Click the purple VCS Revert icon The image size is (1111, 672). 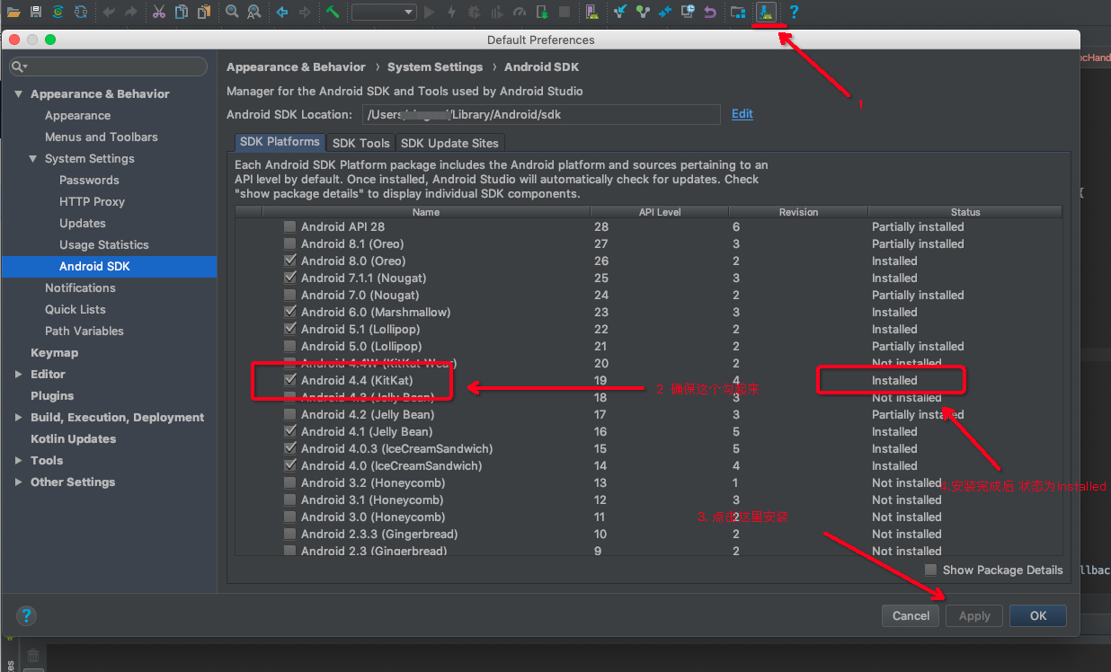[x=711, y=12]
